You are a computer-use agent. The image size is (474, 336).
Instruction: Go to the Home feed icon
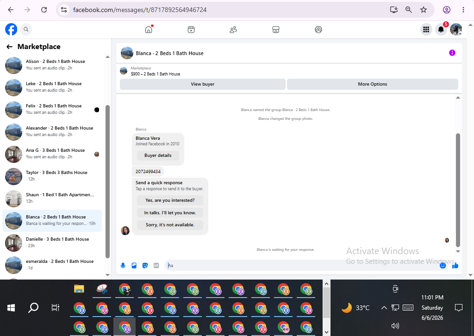click(149, 29)
